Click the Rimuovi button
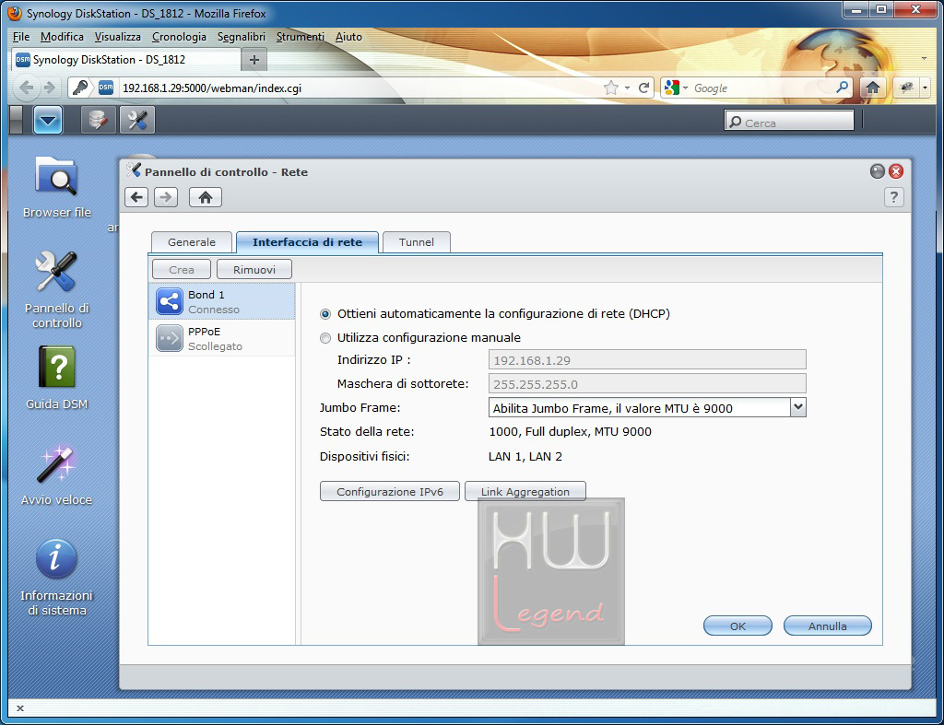 (x=254, y=270)
